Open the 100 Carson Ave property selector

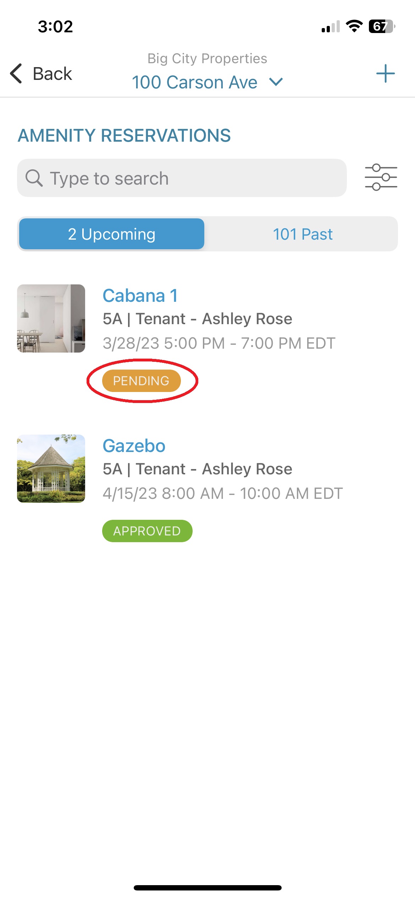(x=207, y=82)
